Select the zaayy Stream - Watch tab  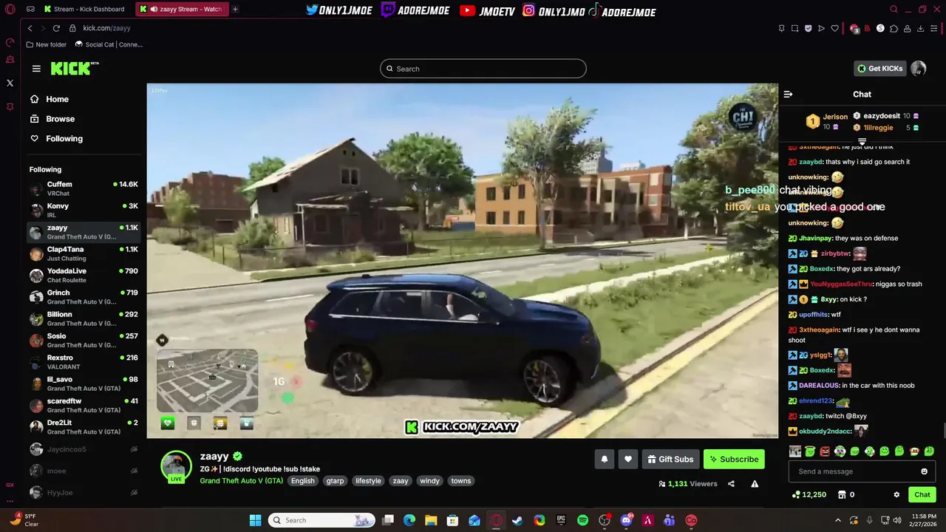point(182,10)
